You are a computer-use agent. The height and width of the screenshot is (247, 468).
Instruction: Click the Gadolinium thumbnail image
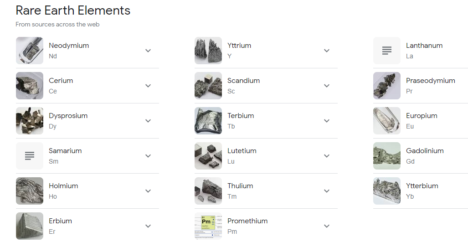point(386,156)
